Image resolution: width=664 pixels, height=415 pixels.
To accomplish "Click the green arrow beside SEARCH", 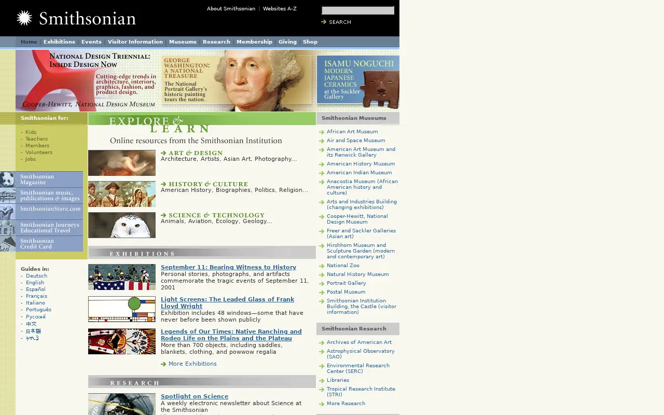I will [324, 22].
